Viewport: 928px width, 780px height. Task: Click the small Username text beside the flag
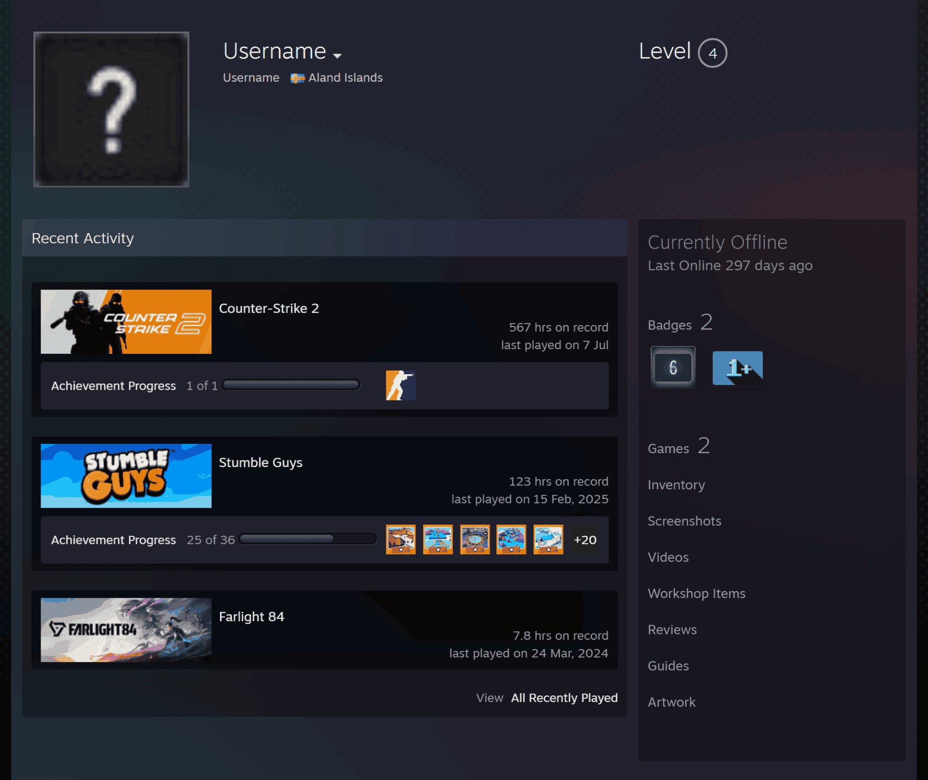(251, 78)
